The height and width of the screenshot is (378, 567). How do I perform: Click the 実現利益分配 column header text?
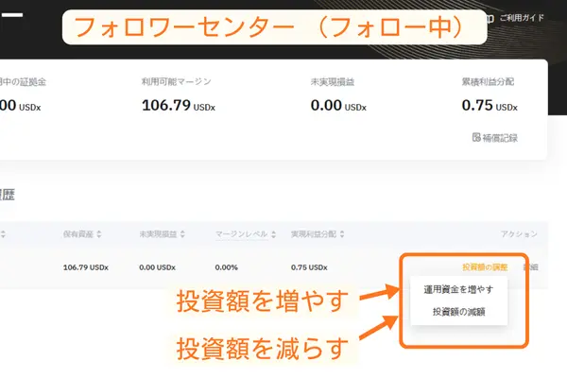(313, 234)
